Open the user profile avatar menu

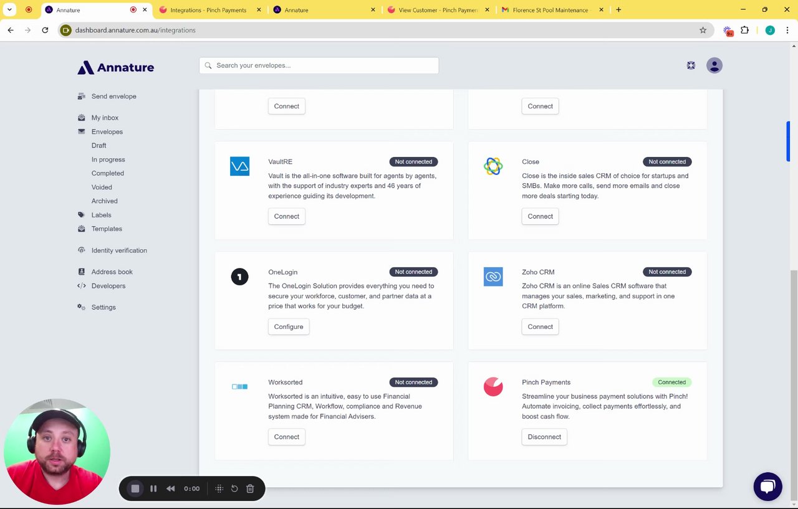tap(714, 65)
